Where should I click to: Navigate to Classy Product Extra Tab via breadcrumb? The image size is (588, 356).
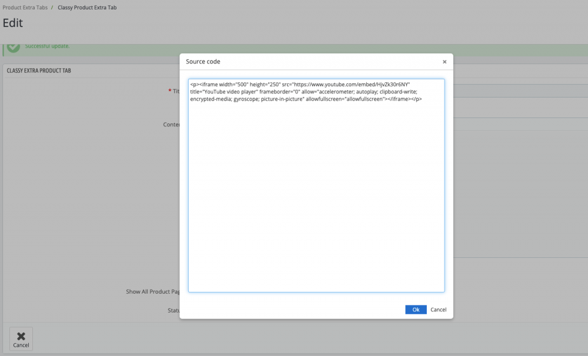(86, 7)
